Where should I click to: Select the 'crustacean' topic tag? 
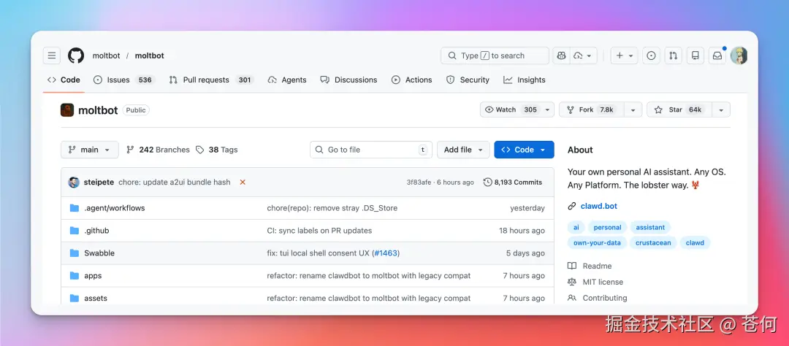click(653, 243)
